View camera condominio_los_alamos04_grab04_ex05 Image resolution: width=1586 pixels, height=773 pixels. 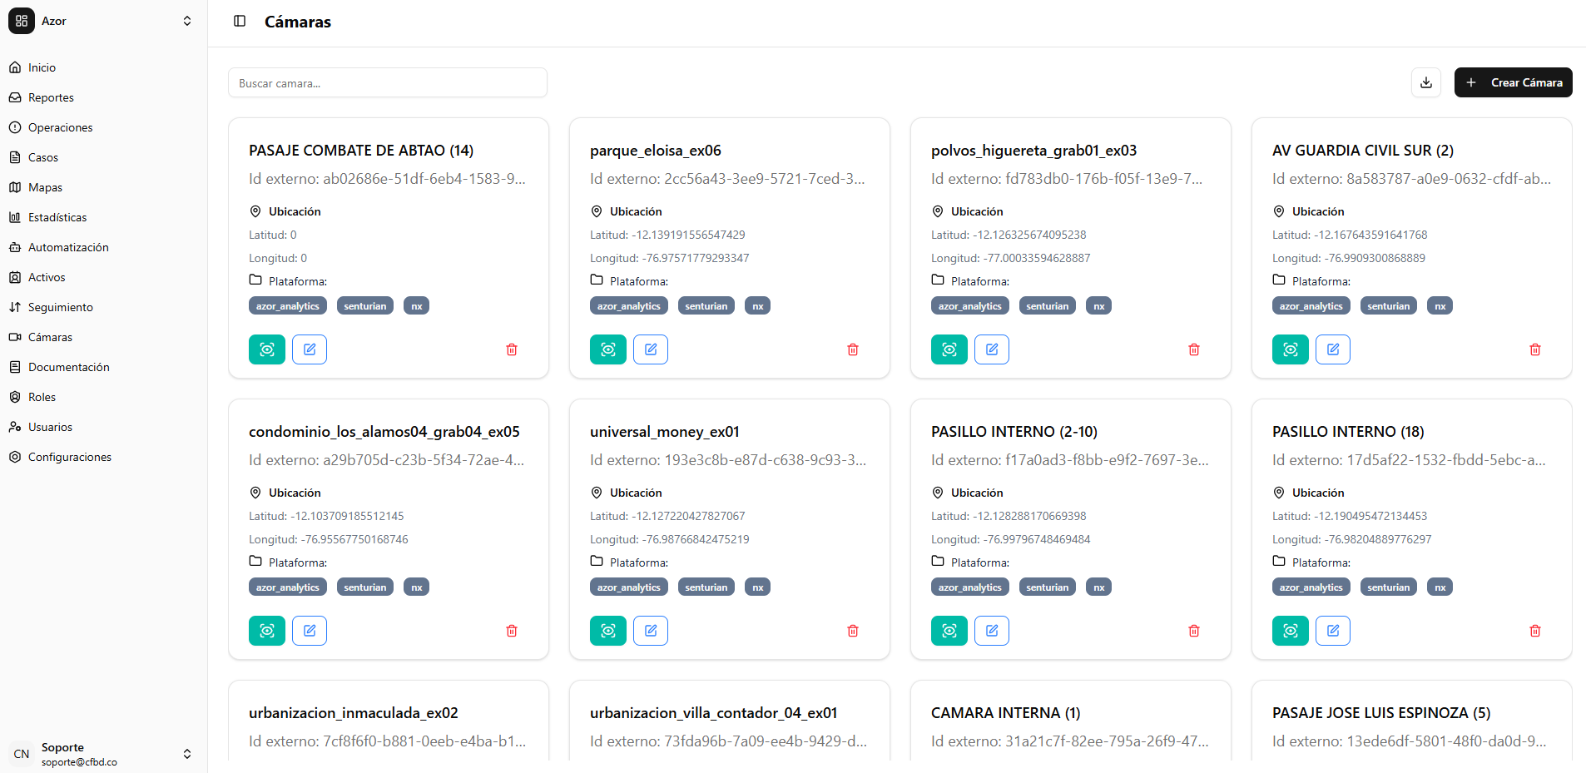267,631
